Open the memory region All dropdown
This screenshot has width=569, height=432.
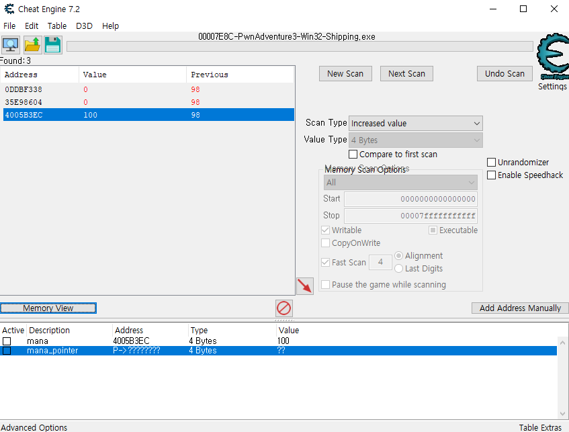coord(400,183)
